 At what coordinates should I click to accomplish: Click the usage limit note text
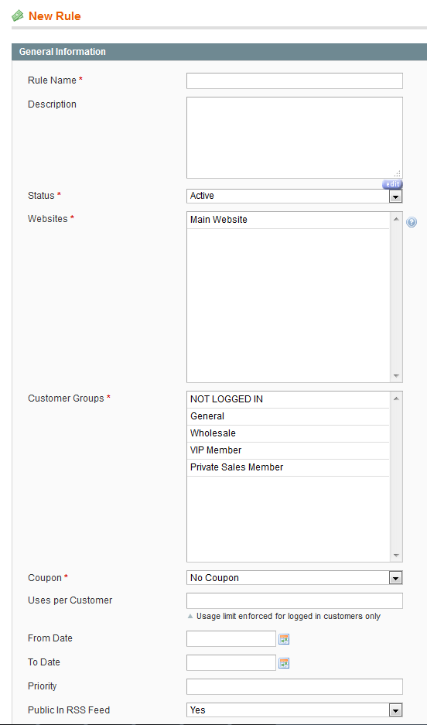pos(289,617)
